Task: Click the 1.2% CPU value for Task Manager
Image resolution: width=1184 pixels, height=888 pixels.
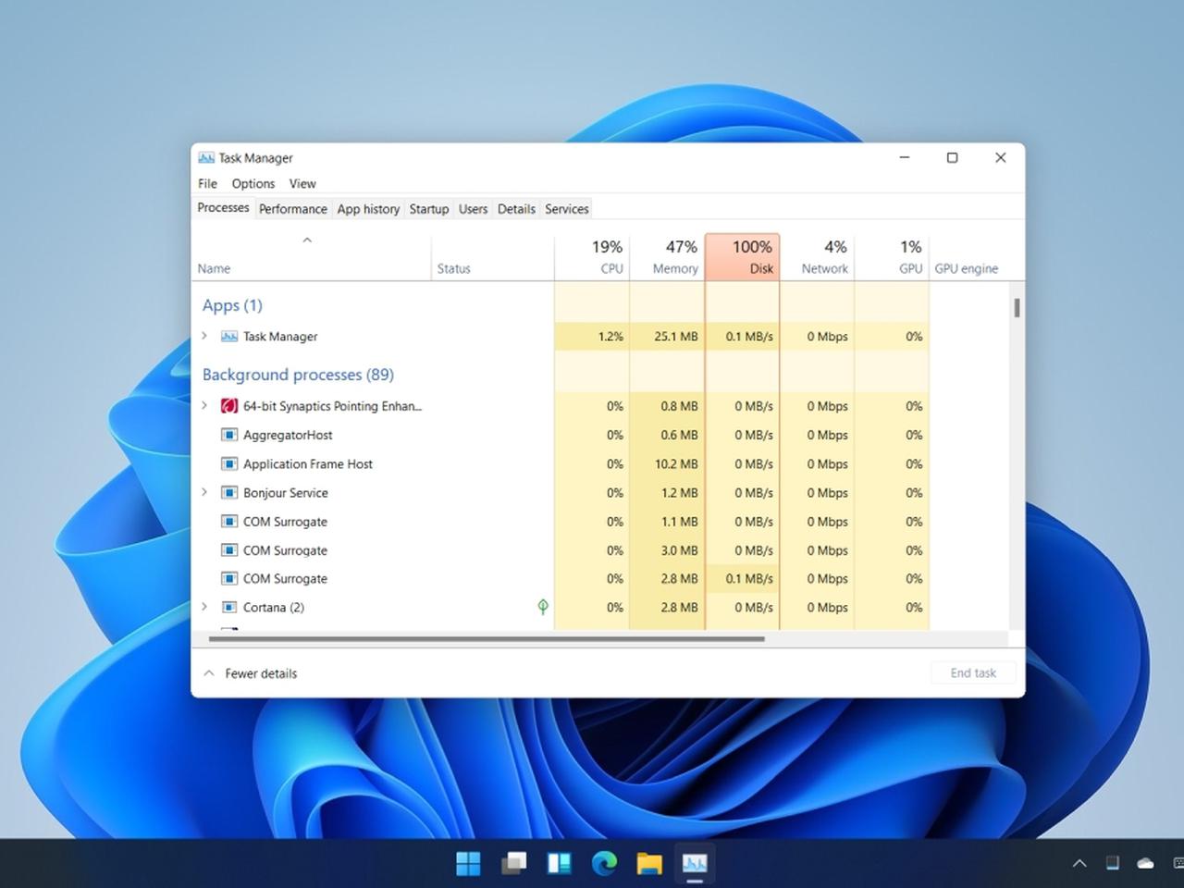Action: pos(610,336)
